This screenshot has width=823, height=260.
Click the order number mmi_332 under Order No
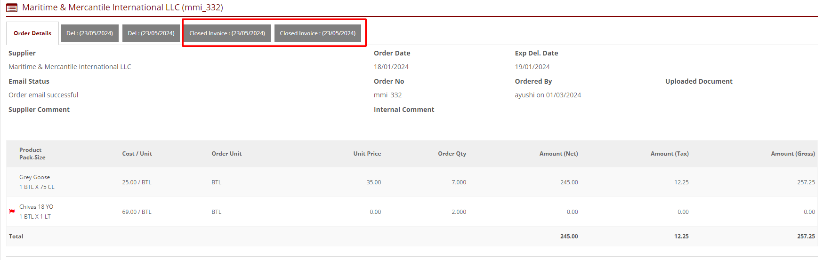(x=387, y=95)
